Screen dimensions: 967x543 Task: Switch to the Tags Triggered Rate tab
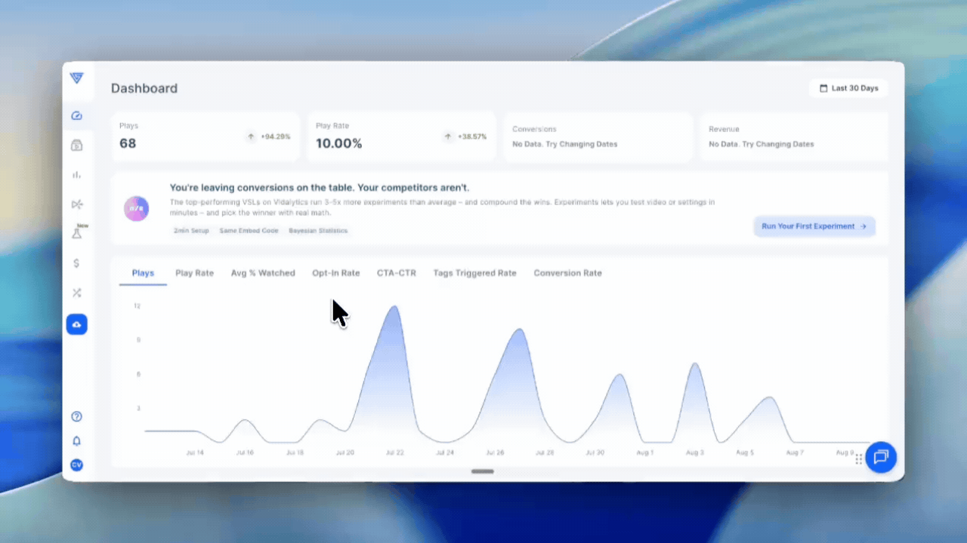474,273
